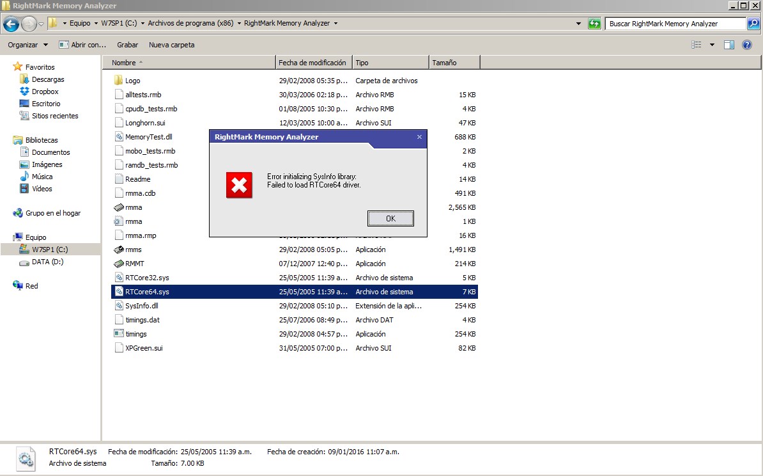Open the Vídeos library

coord(42,189)
